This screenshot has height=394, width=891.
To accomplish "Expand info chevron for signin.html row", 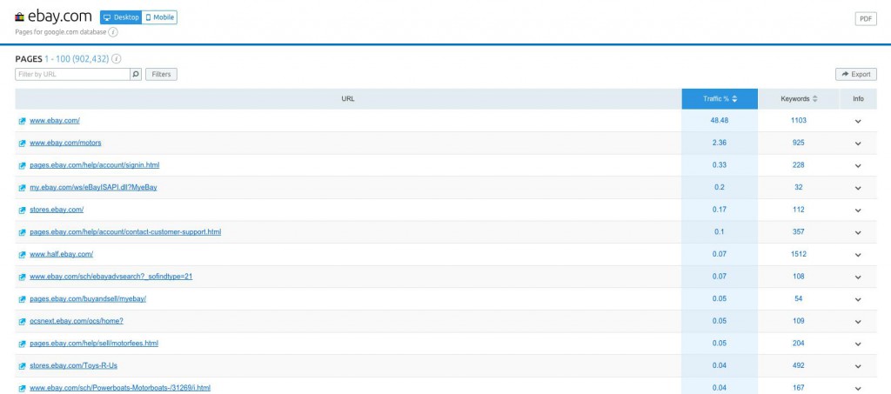I will pos(857,166).
